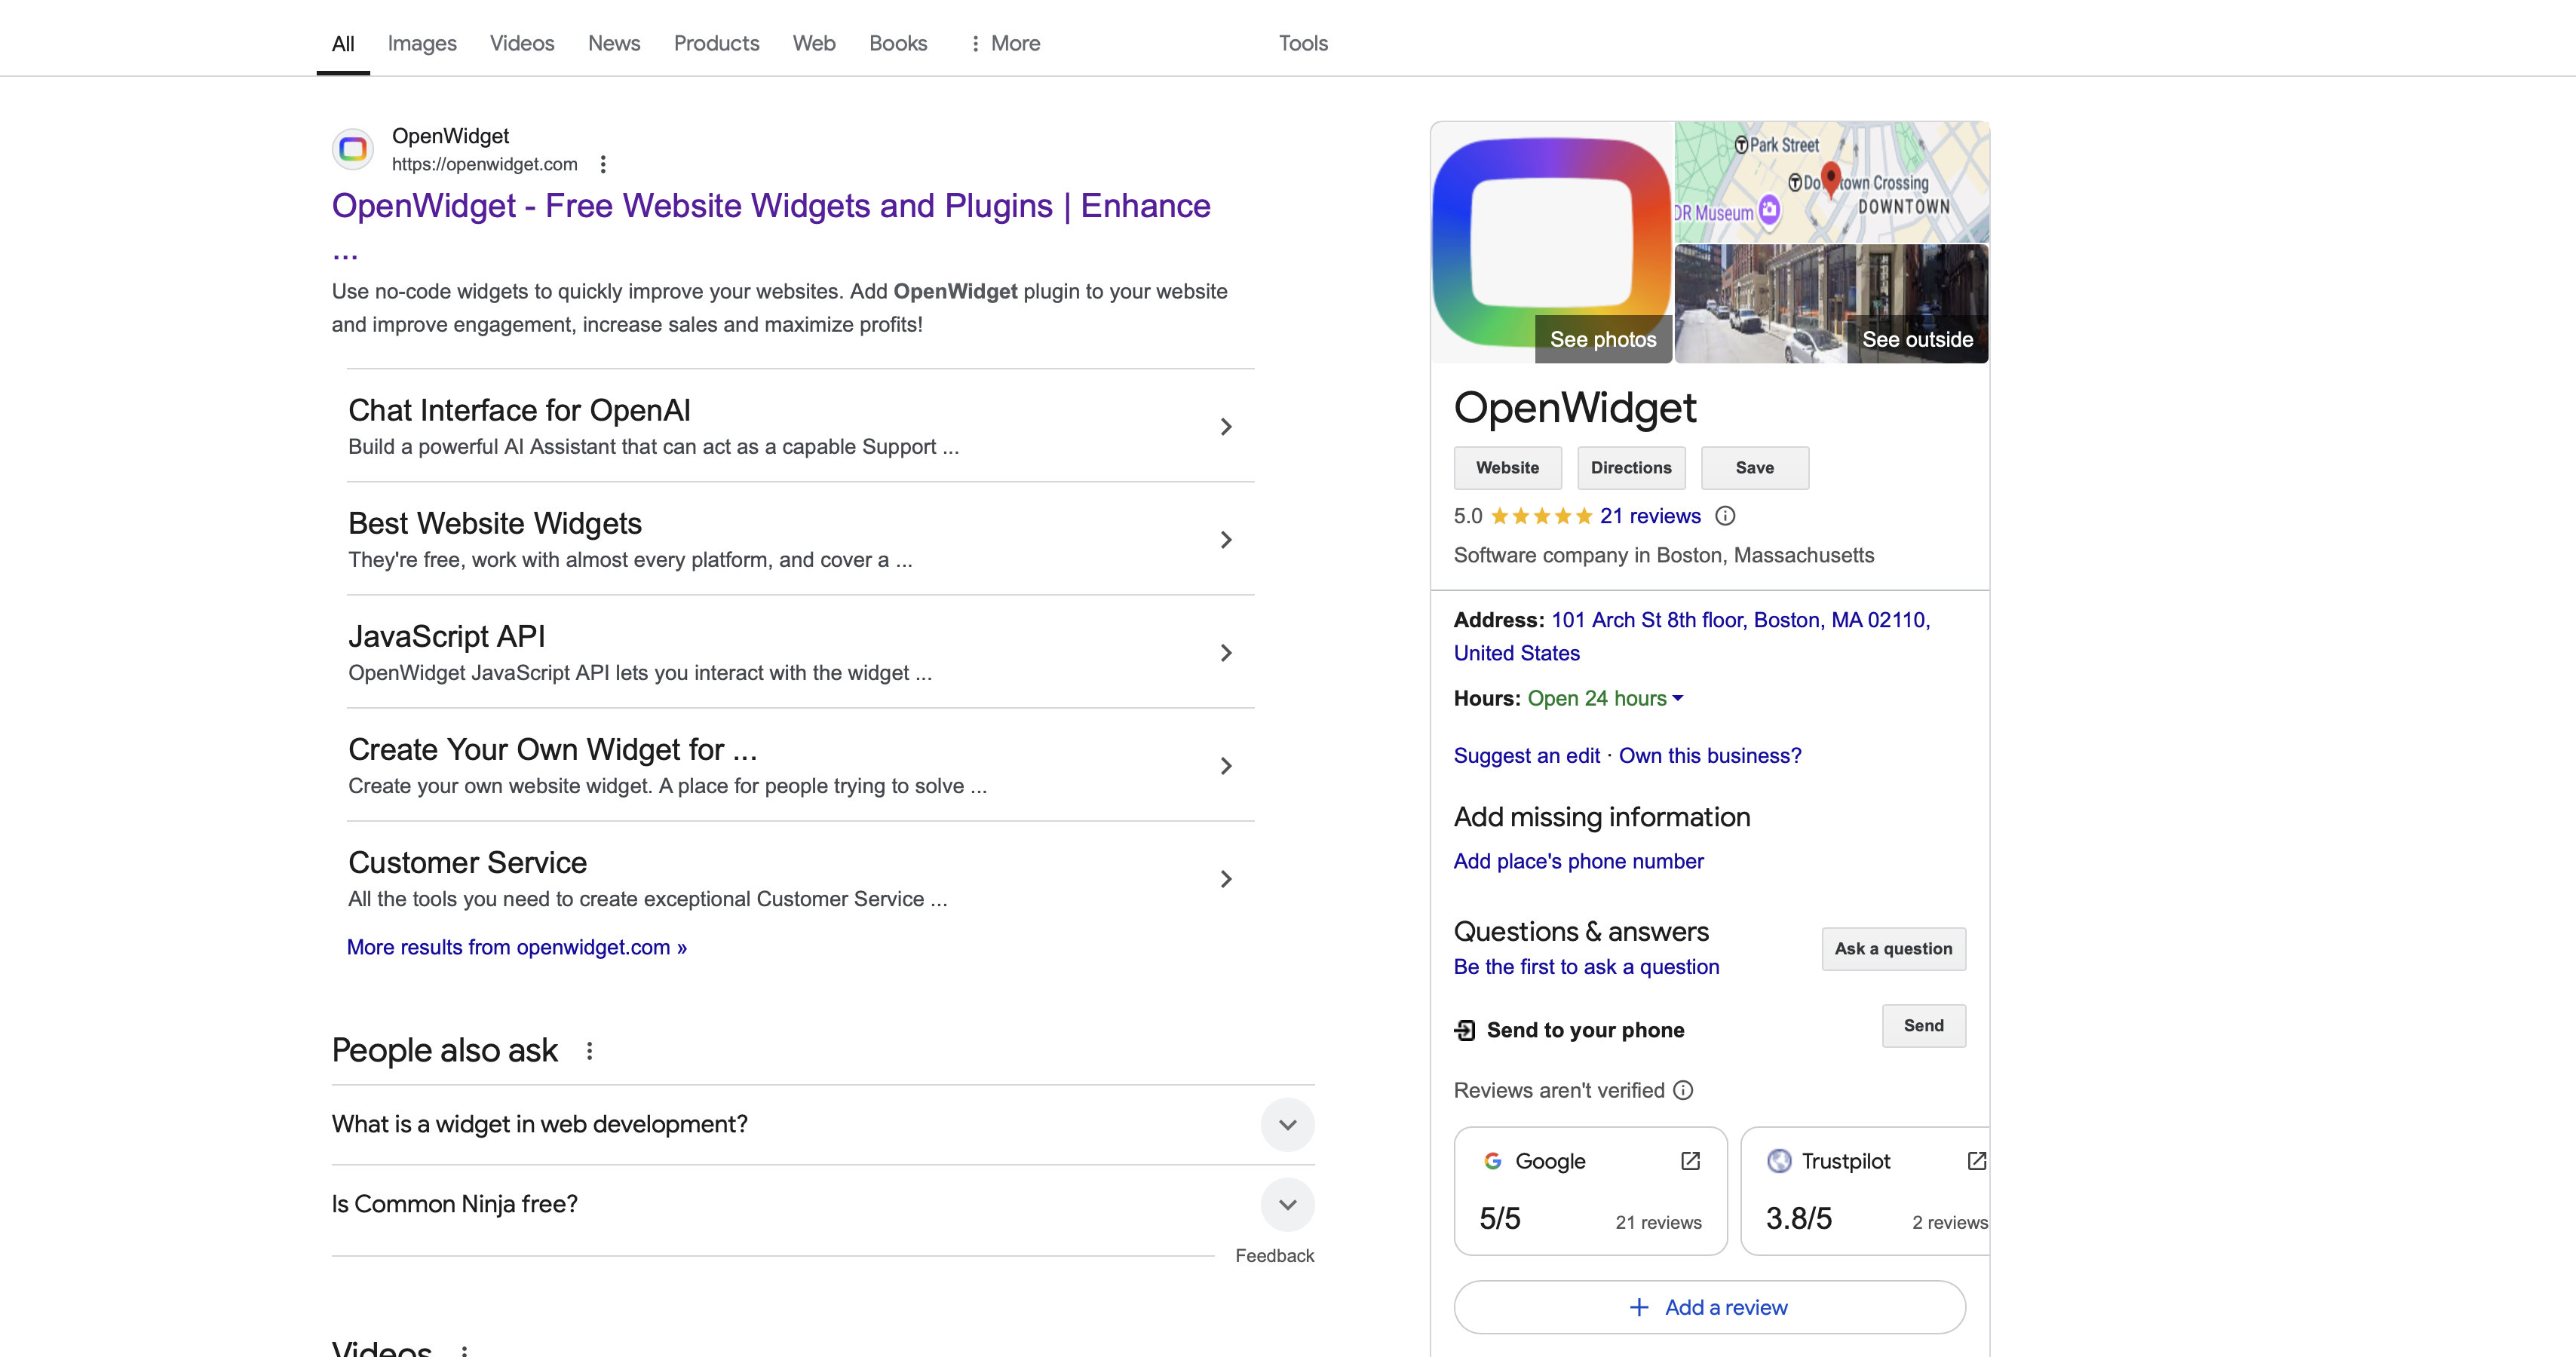
Task: Click the Add a review button
Action: click(1709, 1307)
